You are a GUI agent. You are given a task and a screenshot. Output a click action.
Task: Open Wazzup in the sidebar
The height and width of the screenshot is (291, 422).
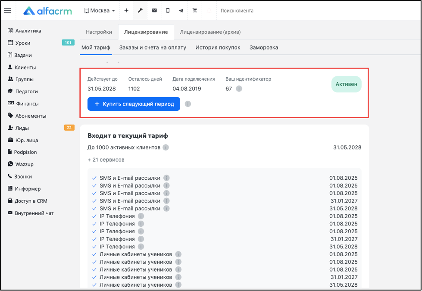pyautogui.click(x=25, y=164)
